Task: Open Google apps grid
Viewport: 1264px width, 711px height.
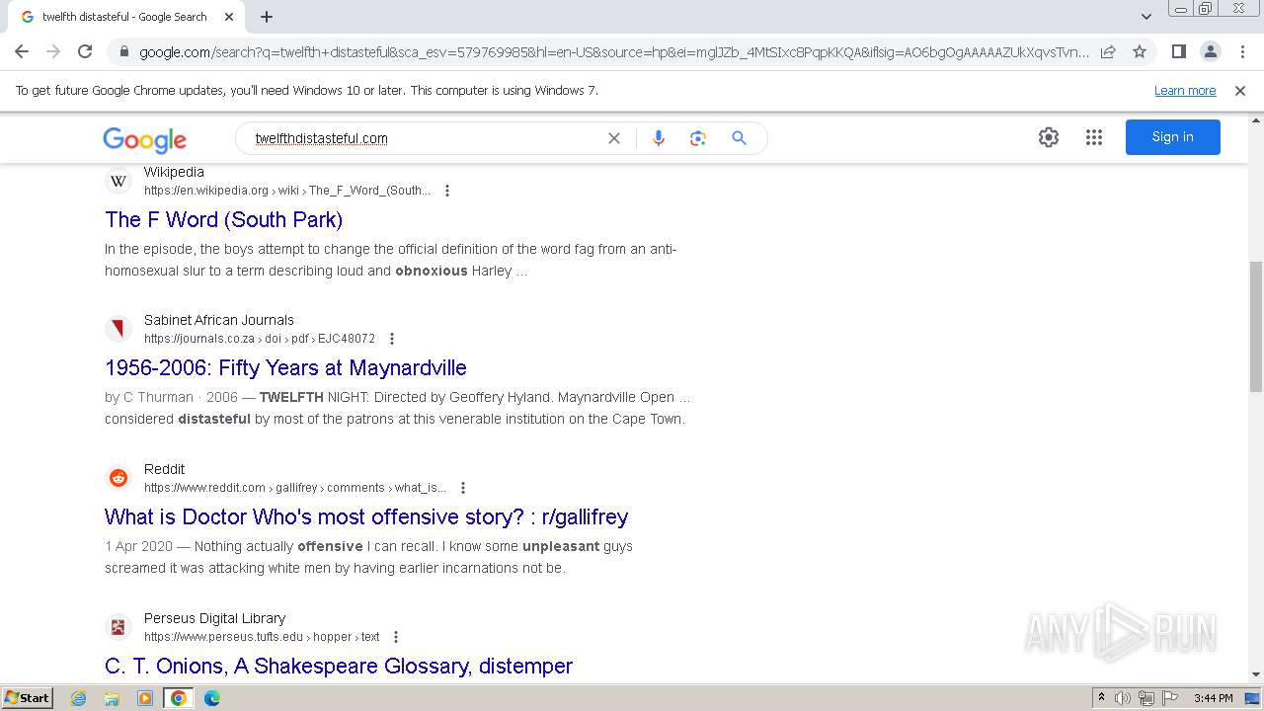Action: tap(1094, 137)
